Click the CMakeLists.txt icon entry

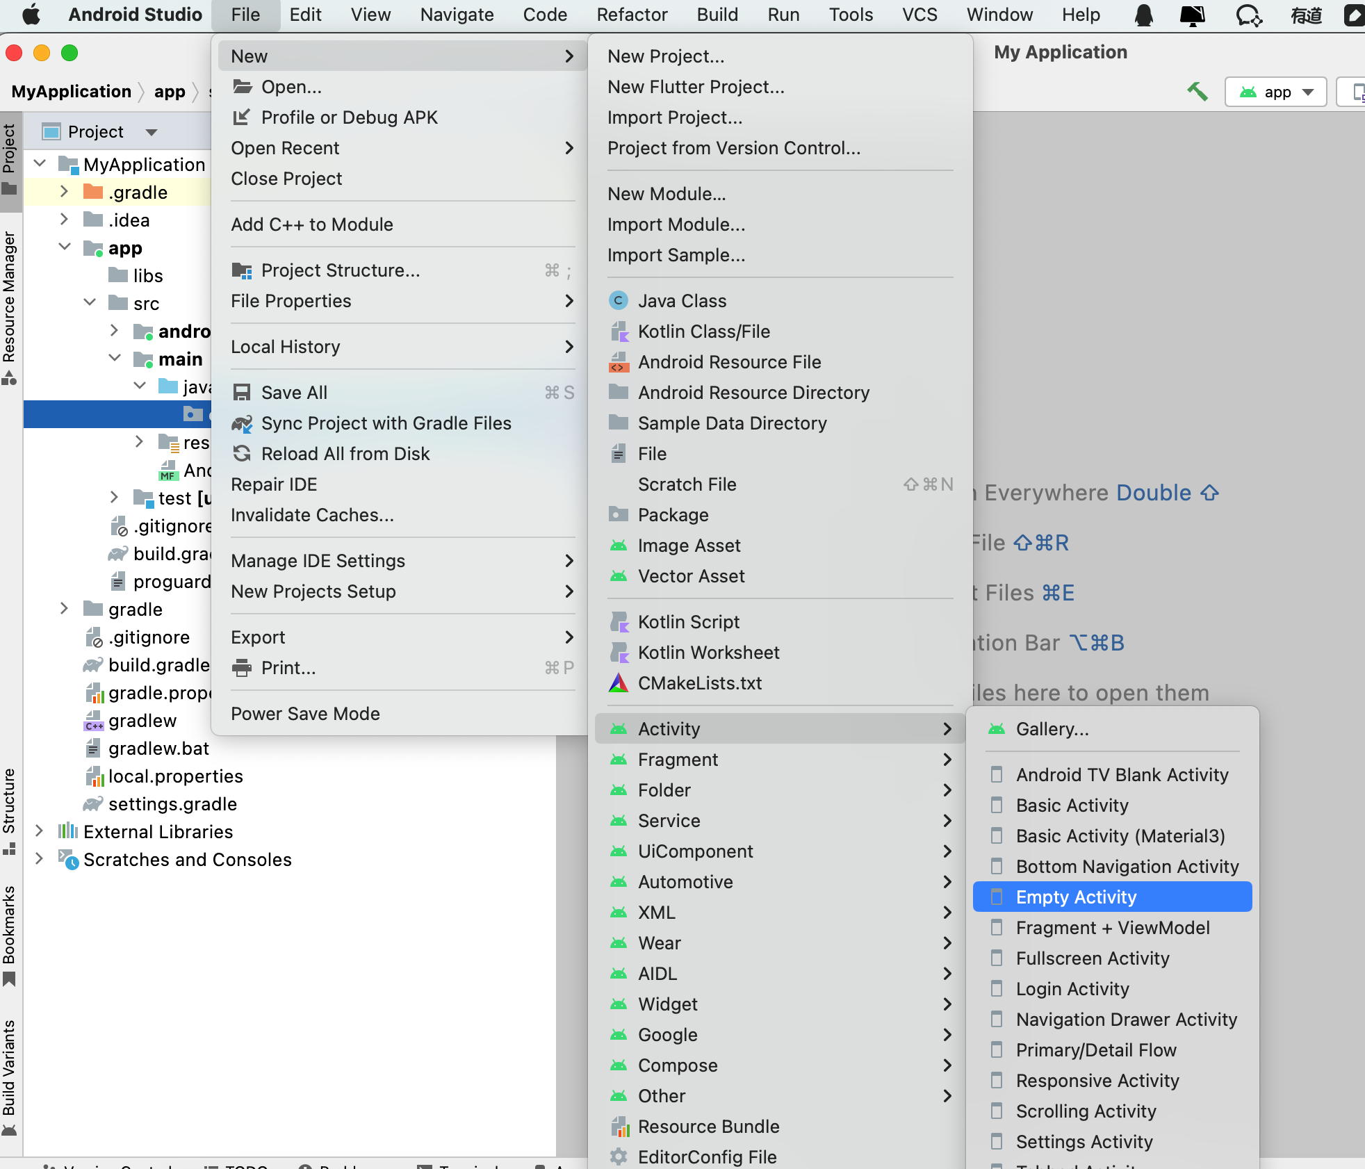[x=618, y=683]
